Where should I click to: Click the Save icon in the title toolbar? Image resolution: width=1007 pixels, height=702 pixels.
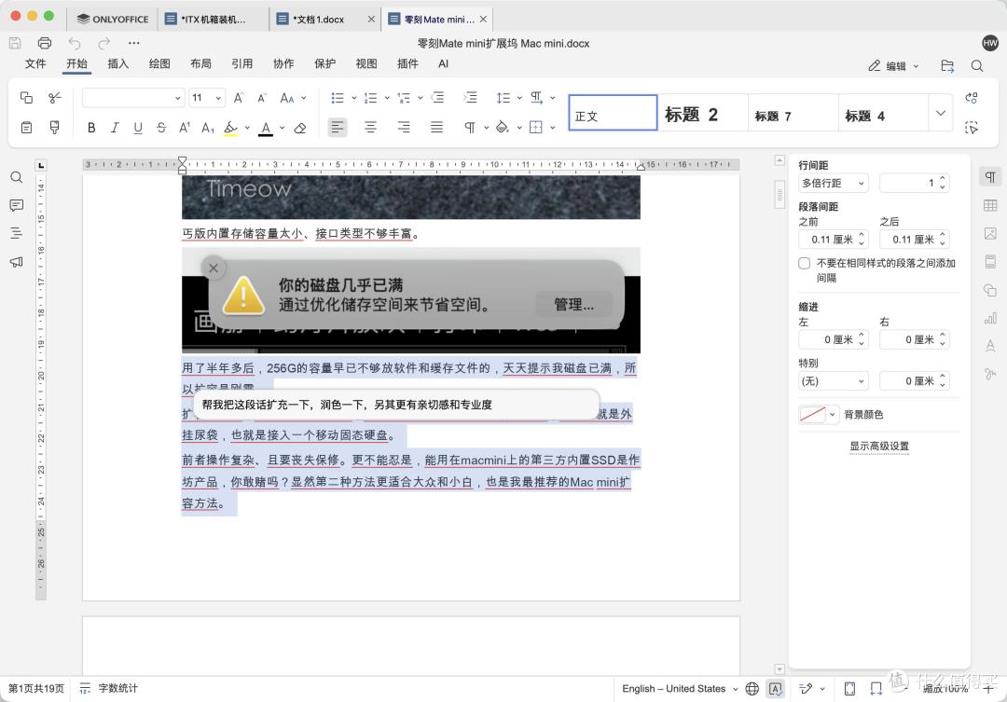coord(15,43)
